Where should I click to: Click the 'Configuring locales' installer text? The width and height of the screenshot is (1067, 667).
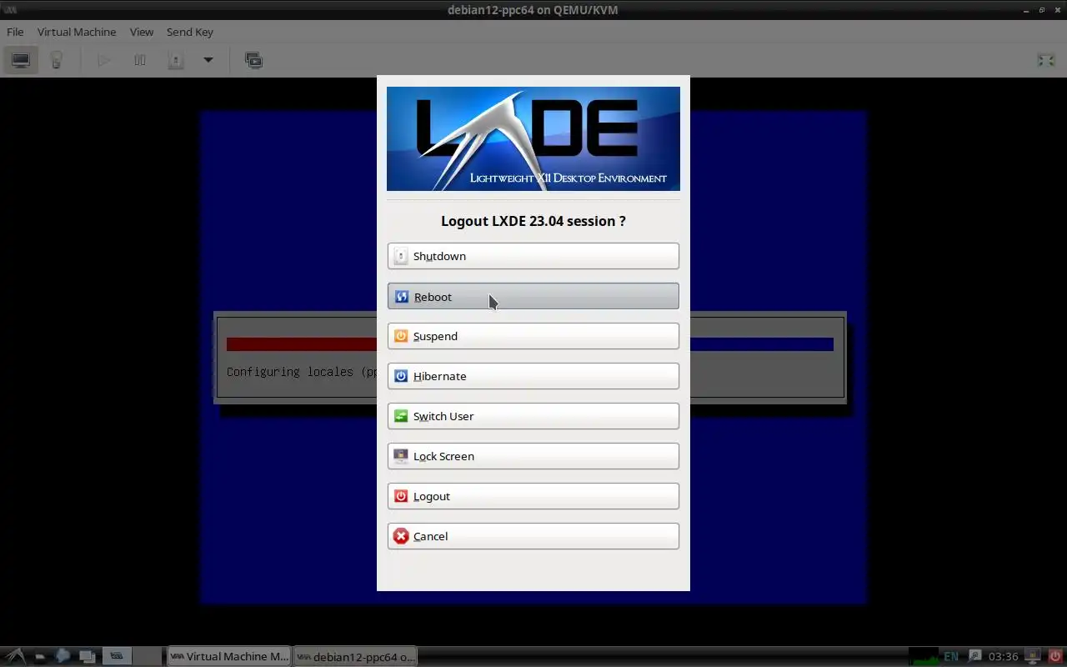coord(301,372)
